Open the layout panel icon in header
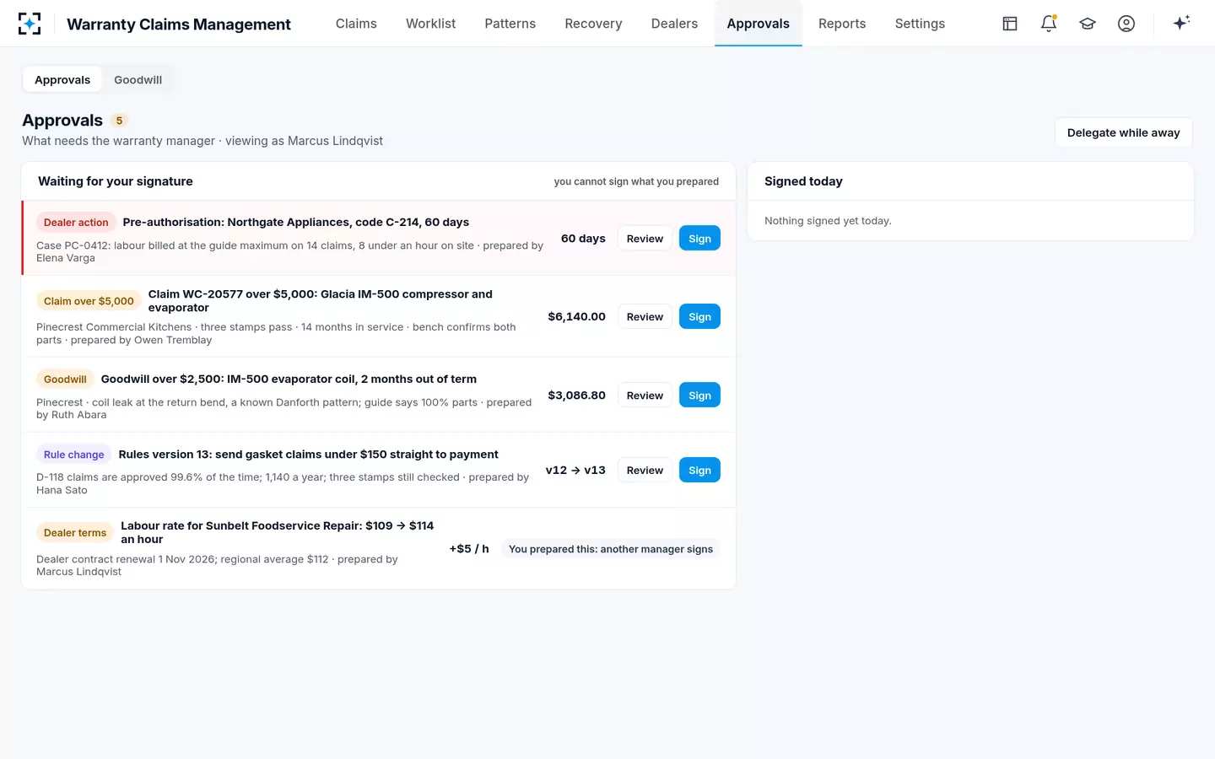Screen dimensions: 1215x759 pos(1010,24)
